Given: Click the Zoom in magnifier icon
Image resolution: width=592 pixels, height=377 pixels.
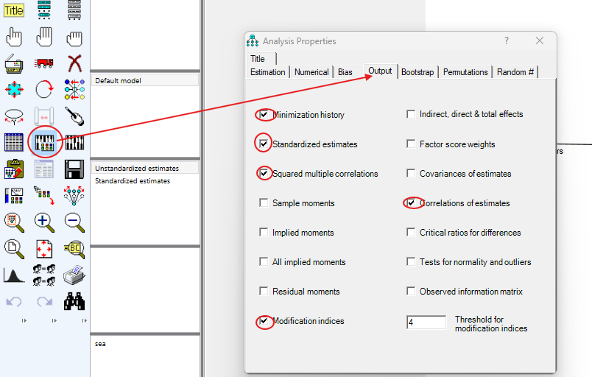Looking at the screenshot, I should 43,221.
